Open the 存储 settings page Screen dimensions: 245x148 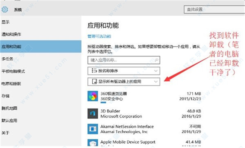(40, 96)
